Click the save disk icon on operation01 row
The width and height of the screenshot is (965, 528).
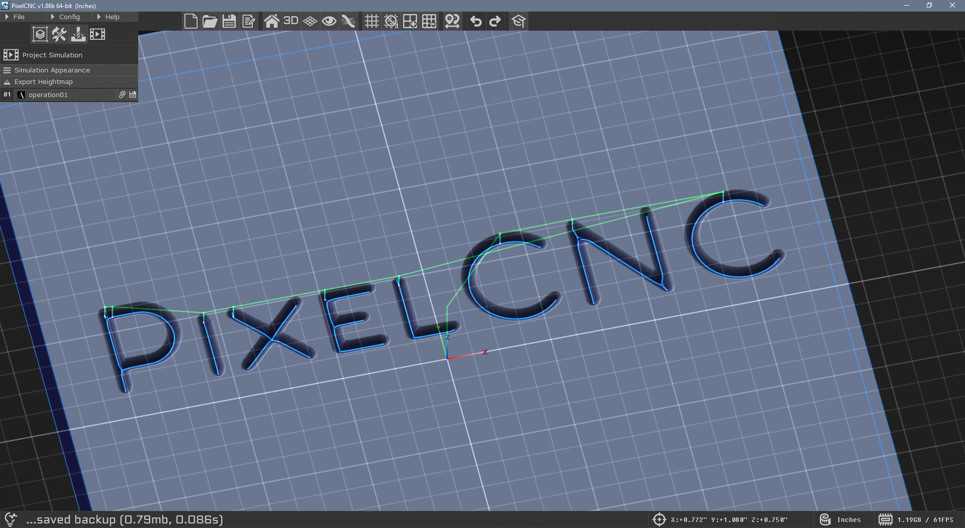coord(133,95)
